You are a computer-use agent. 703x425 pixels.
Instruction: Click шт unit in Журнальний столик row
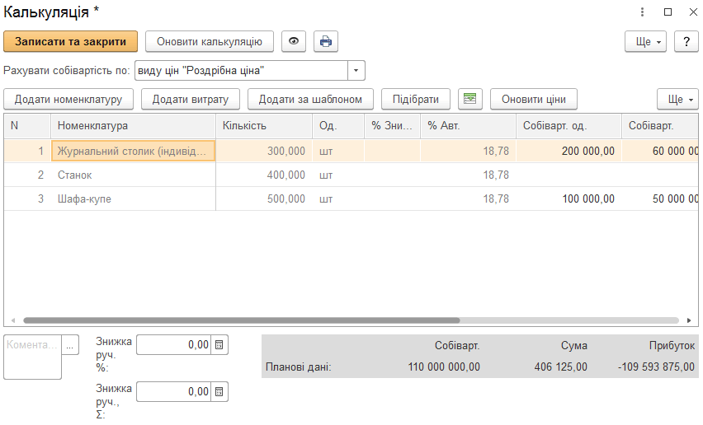coord(338,152)
